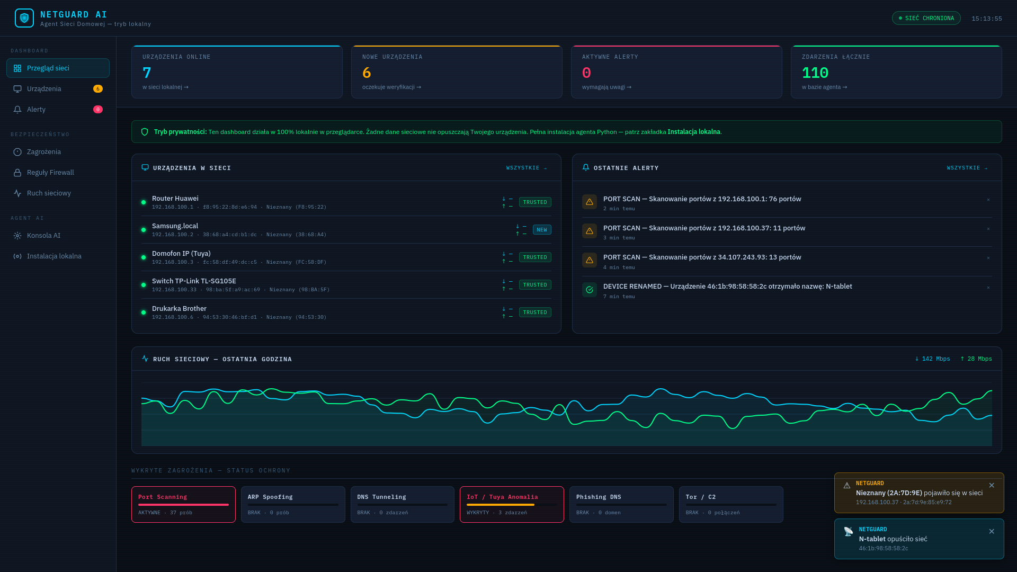Click the Sieć chroniona status pill
1017x572 pixels.
tap(926, 18)
